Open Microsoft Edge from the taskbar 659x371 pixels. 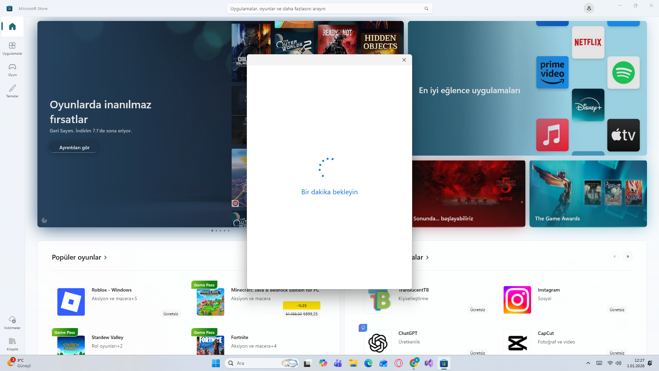[368, 363]
